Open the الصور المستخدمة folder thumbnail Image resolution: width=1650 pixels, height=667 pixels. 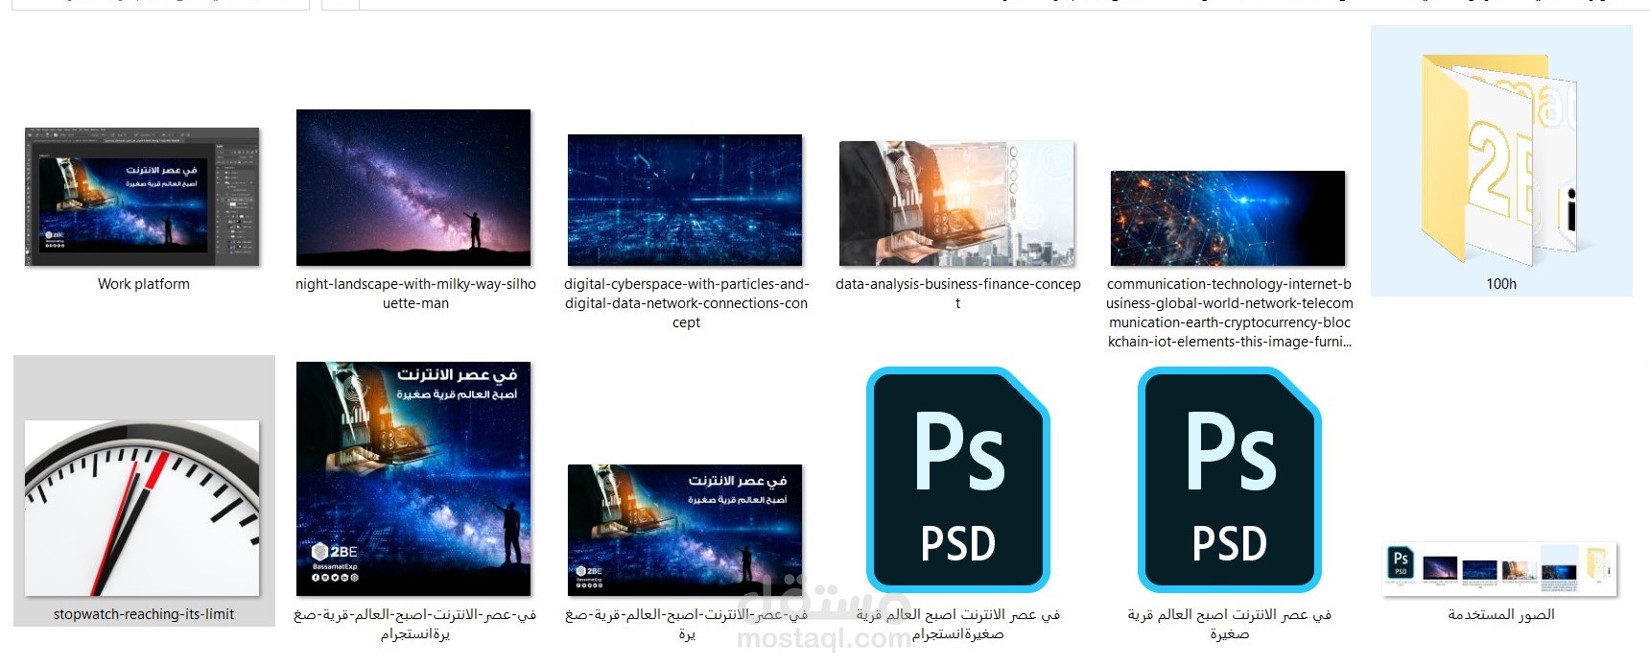coord(1500,569)
